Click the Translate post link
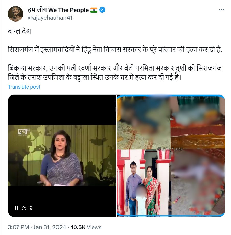This screenshot has height=235, width=231. [x=24, y=87]
